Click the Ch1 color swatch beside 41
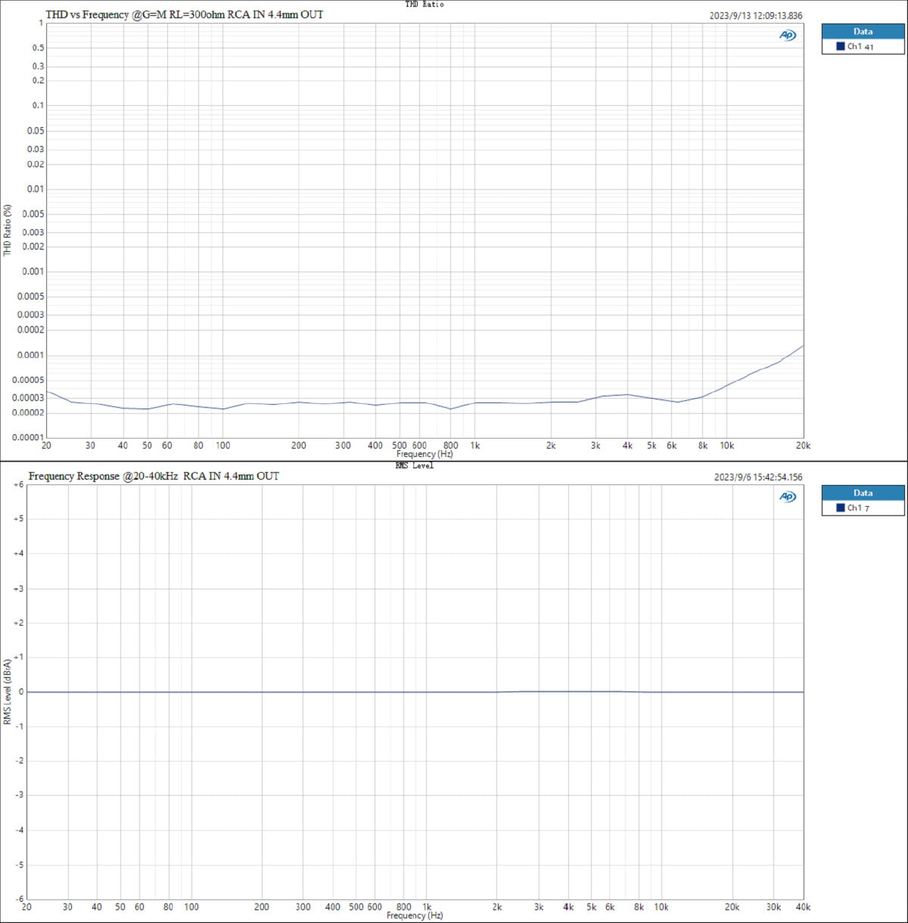Screen dimensions: 908x923 tap(840, 46)
